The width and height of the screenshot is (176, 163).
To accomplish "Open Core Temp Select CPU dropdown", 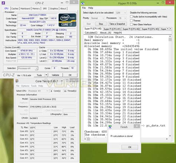I will tap(38, 91).
